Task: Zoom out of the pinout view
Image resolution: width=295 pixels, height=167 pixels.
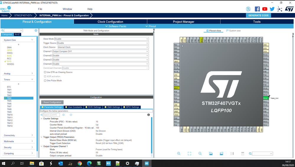Action: (x=200, y=154)
